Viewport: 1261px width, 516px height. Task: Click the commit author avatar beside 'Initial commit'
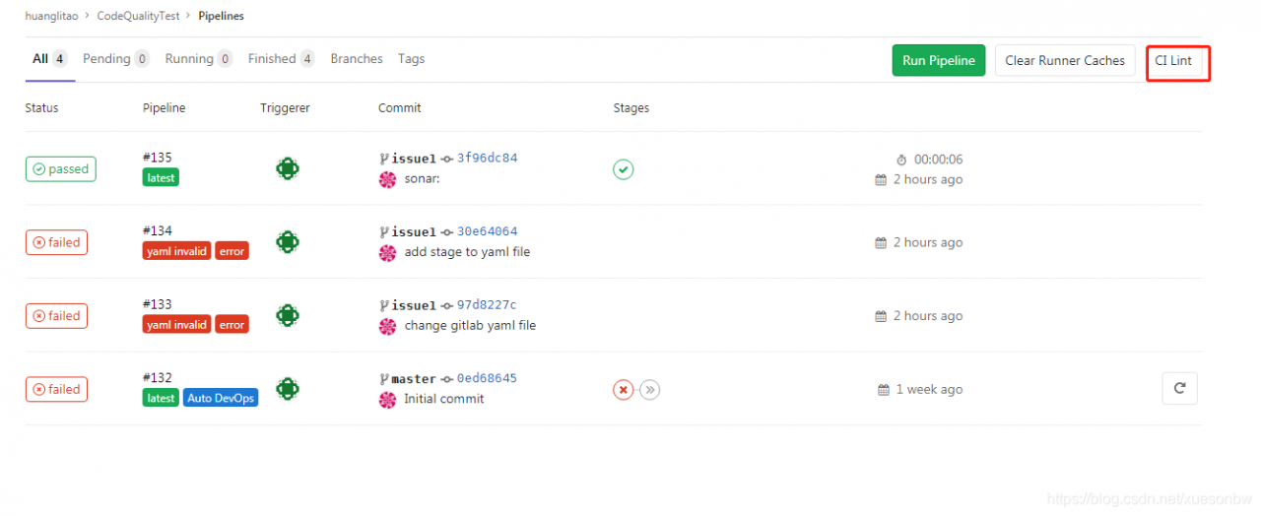[x=387, y=400]
